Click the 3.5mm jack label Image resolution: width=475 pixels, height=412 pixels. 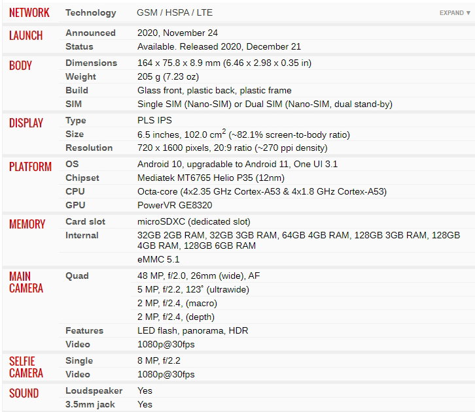click(90, 404)
